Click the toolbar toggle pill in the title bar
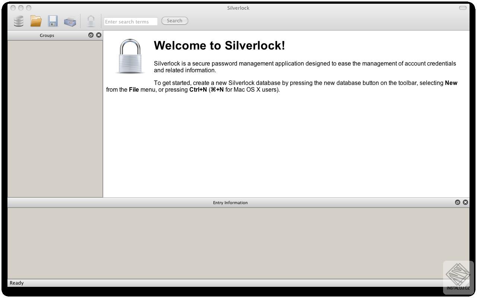This screenshot has width=477, height=298. click(463, 8)
